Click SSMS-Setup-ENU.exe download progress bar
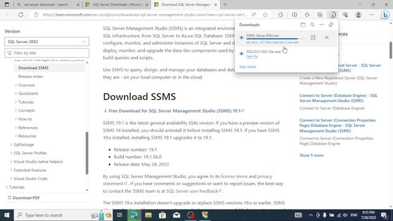Screen dimensions: 393x221 click(x=276, y=39)
